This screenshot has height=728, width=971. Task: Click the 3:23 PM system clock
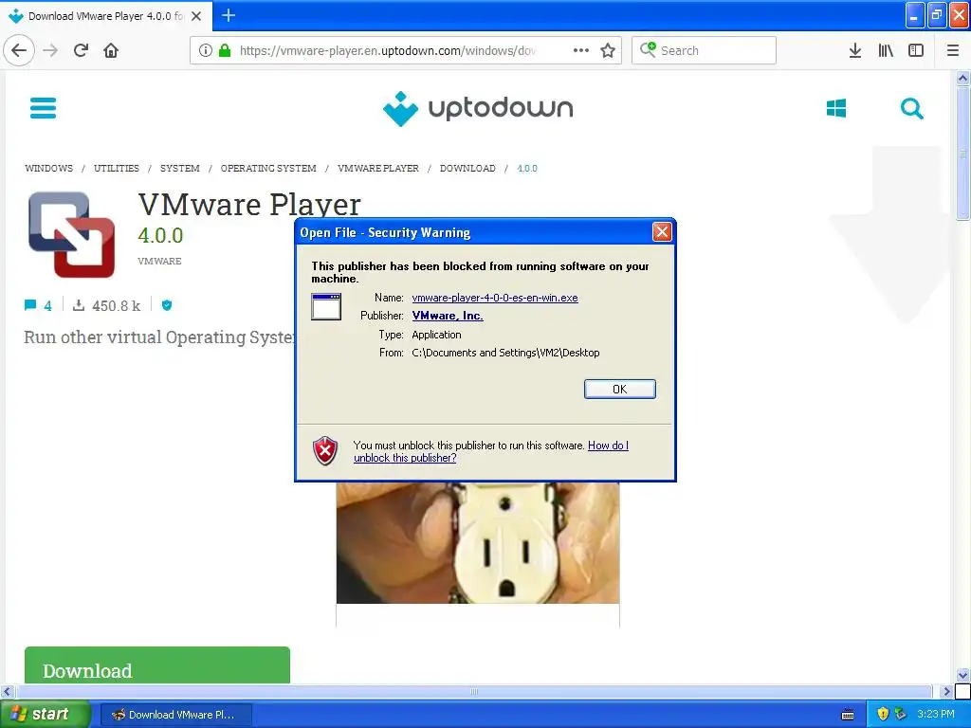(x=936, y=715)
